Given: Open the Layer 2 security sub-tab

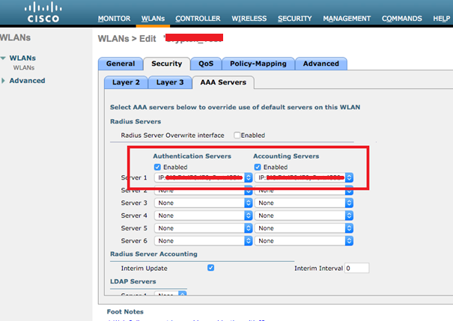Looking at the screenshot, I should click(x=125, y=82).
